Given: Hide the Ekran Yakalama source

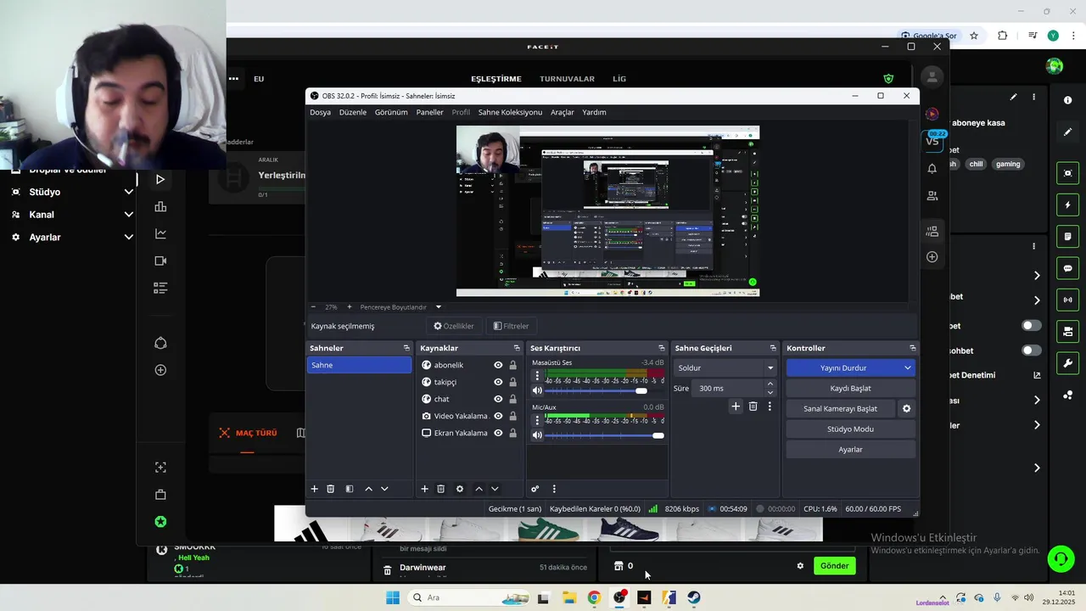Looking at the screenshot, I should pos(498,433).
